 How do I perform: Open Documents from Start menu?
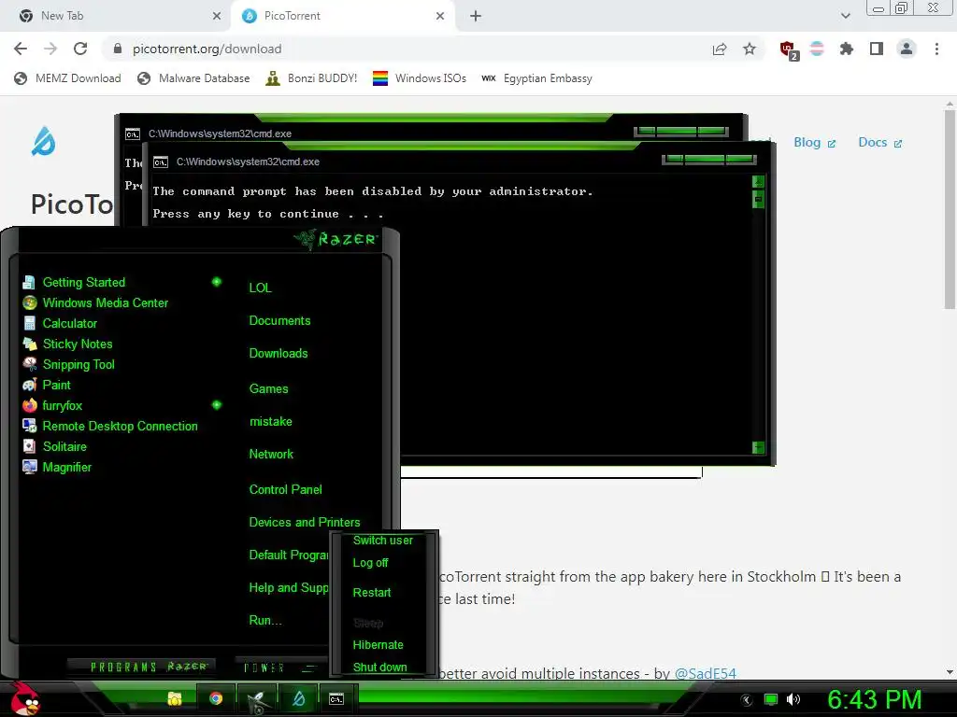(x=279, y=321)
